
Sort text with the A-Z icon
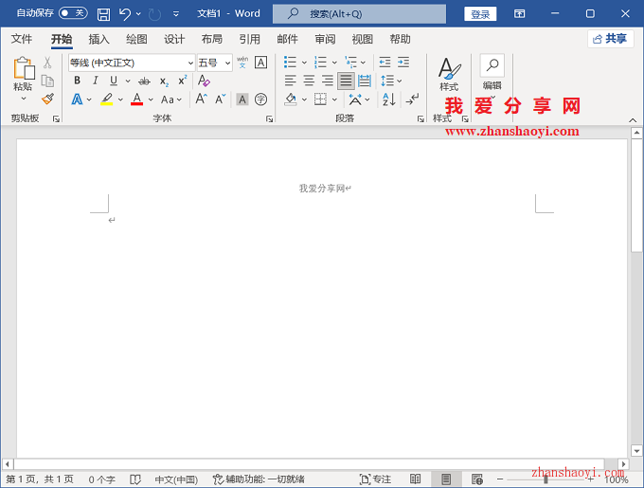pos(388,99)
